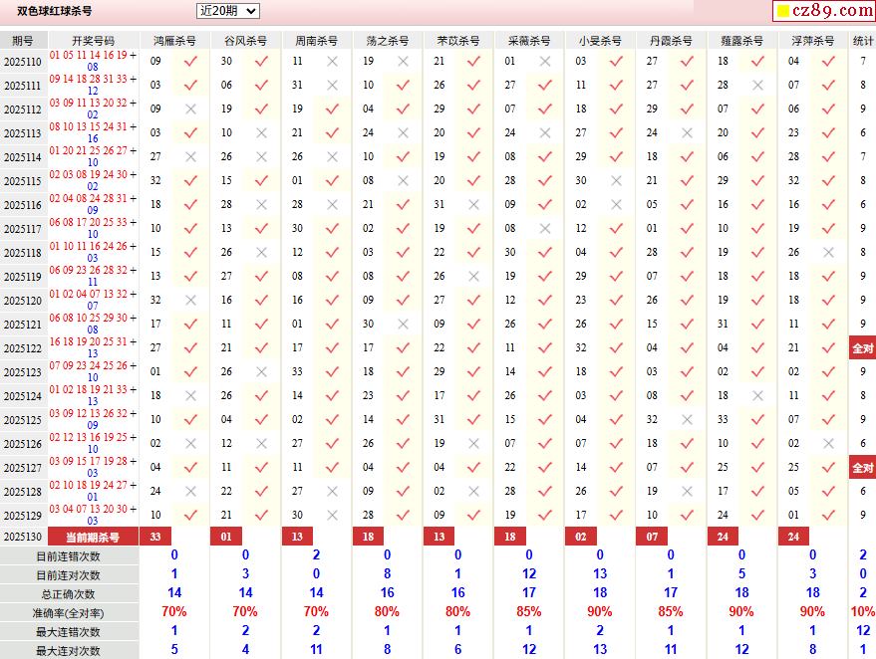Click the red 07 under 丹霞杀号
The image size is (876, 659).
(652, 537)
